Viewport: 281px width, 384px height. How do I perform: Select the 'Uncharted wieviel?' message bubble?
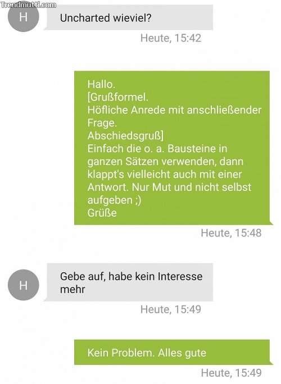pyautogui.click(x=129, y=17)
